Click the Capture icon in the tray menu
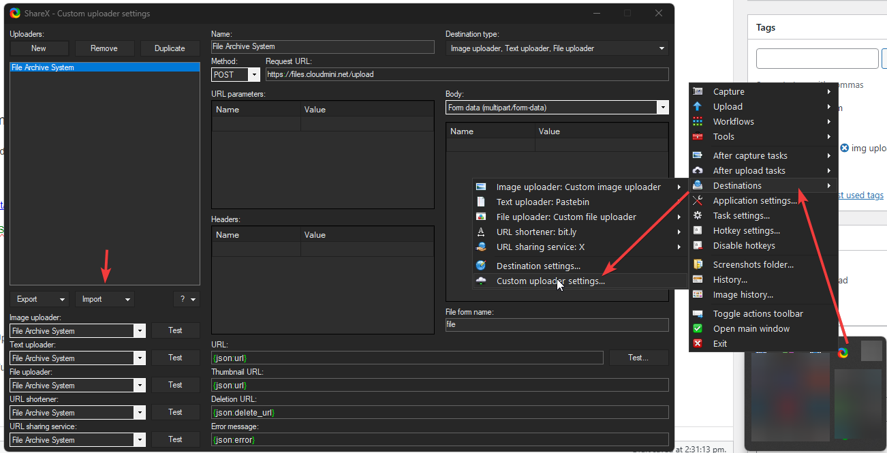Screen dimensions: 887x453 click(698, 91)
